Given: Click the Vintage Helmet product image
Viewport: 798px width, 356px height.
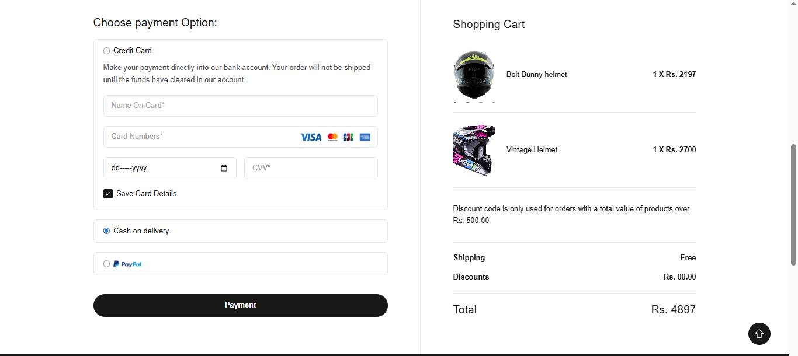Looking at the screenshot, I should tap(474, 150).
